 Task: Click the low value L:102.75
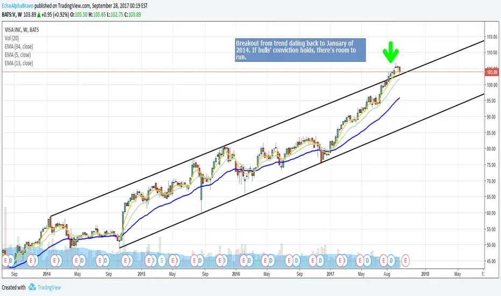point(115,15)
